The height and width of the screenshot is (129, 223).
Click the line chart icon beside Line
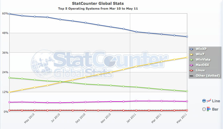click(x=209, y=101)
